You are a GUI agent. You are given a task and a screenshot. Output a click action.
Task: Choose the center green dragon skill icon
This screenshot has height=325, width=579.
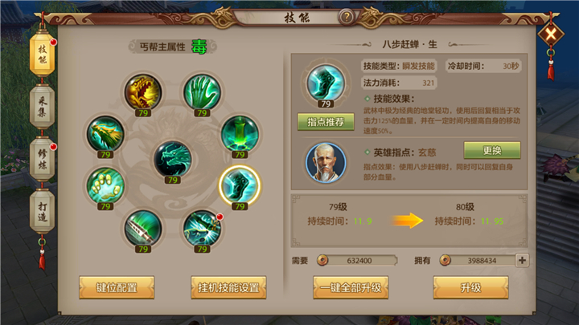tap(172, 159)
